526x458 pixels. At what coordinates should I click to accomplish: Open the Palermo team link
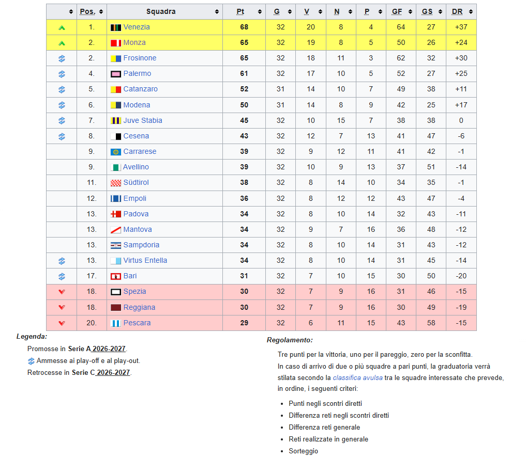pos(137,73)
